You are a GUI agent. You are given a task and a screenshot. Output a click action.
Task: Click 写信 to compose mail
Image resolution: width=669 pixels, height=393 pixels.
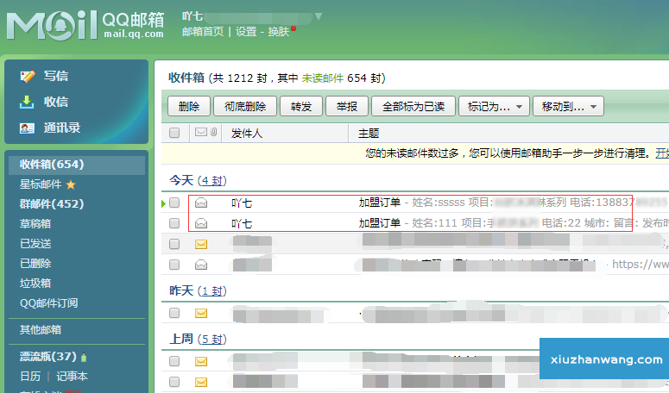(x=56, y=76)
